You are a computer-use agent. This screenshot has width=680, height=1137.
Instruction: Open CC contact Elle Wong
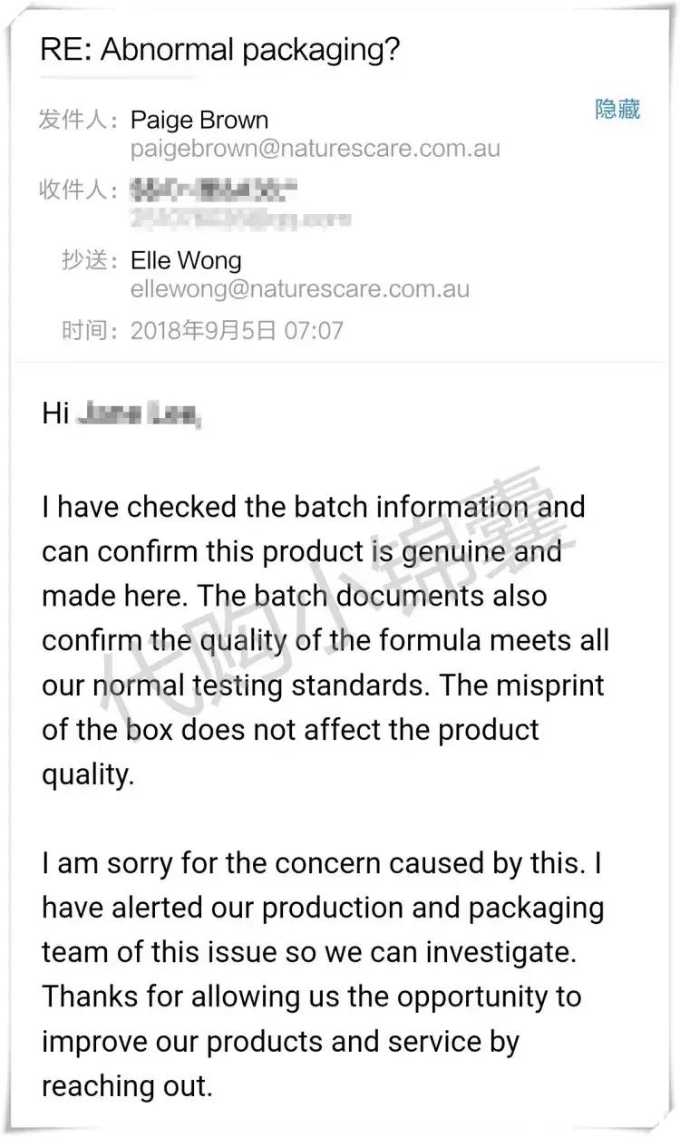186,260
